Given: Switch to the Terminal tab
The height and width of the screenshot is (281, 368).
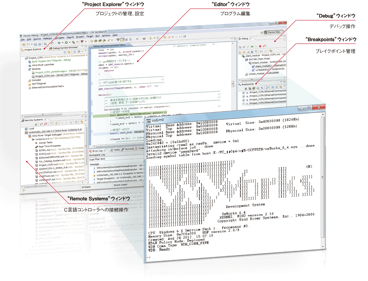Looking at the screenshot, I should pyautogui.click(x=129, y=149).
